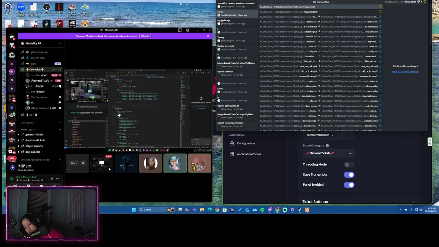Select 'cfg jg change' commit
This screenshot has height=247, width=439.
tap(237, 22)
